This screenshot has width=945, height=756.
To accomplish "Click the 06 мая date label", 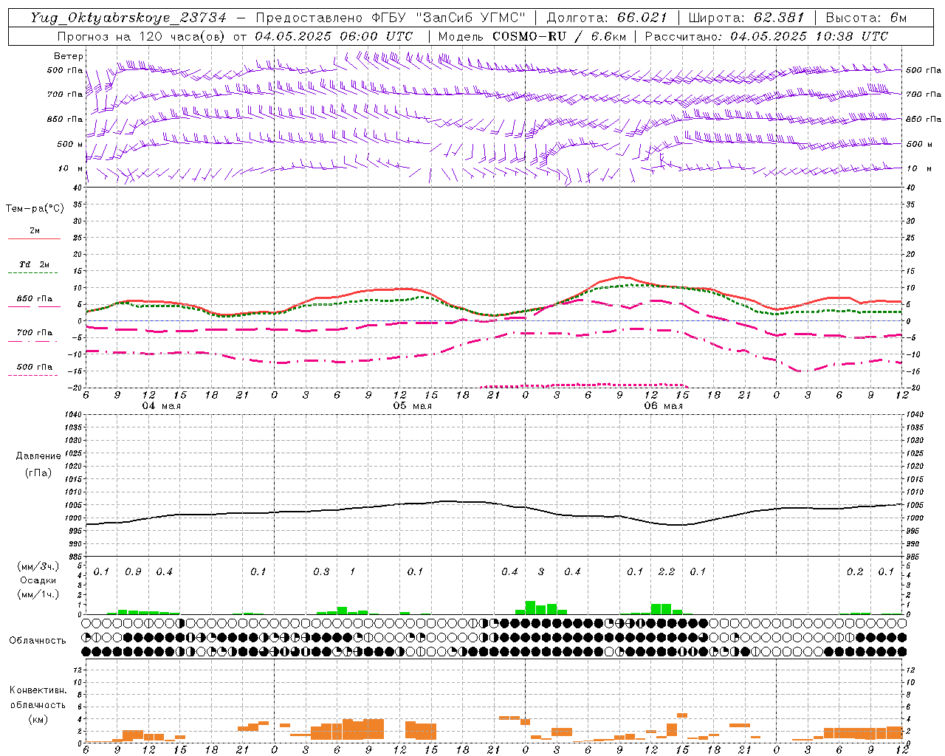I will tap(663, 406).
